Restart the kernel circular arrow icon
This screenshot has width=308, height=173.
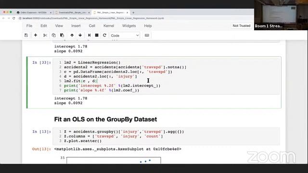[104, 35]
